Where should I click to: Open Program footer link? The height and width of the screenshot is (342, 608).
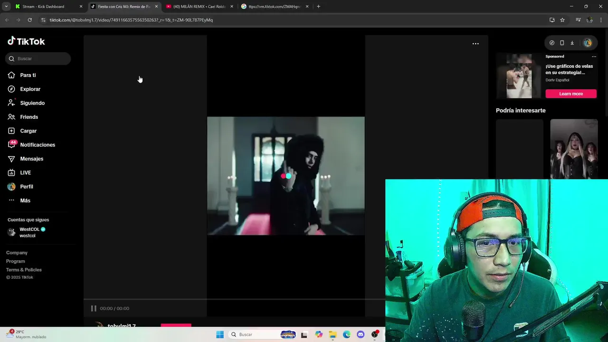[16, 261]
